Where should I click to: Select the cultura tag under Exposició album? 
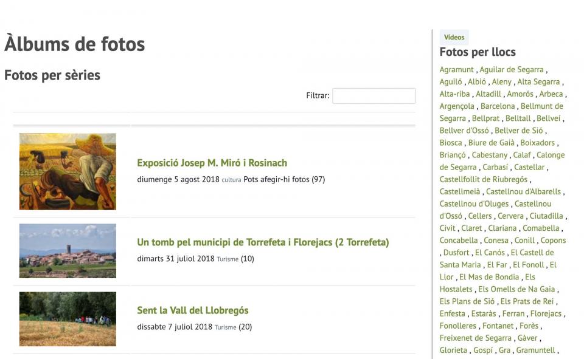[231, 180]
